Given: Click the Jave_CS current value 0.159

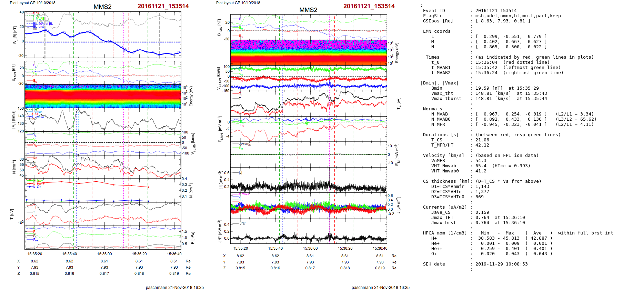Looking at the screenshot, I should click(482, 212).
